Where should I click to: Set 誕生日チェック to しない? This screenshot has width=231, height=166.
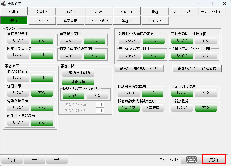tap(18, 55)
